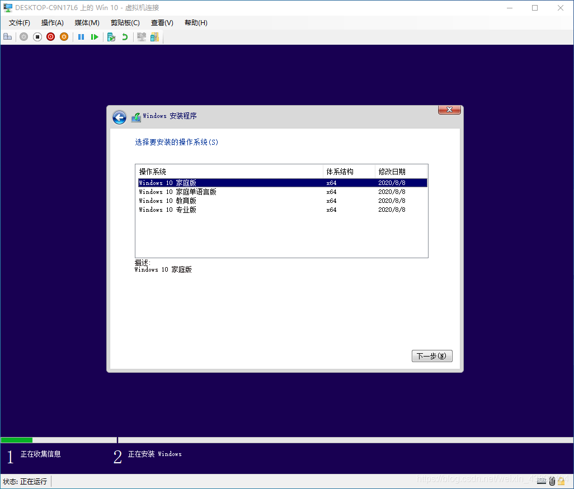Image resolution: width=574 pixels, height=489 pixels.
Task: Go back with the blue arrow button
Action: [119, 117]
